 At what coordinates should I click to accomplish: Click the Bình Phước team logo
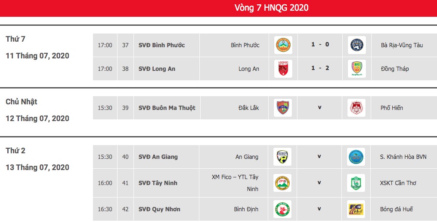283,45
